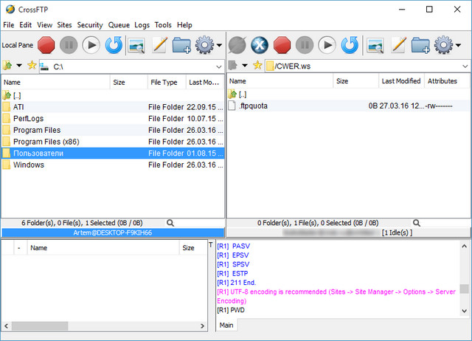
Task: Open the Security menu
Action: (x=90, y=25)
